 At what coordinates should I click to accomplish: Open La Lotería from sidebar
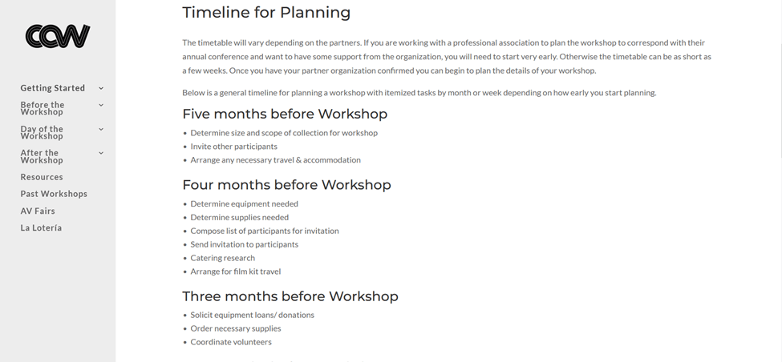(41, 227)
